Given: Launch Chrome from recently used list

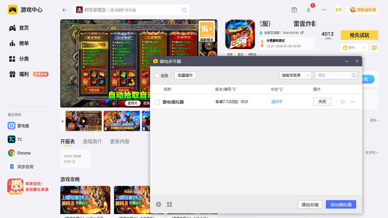Looking at the screenshot, I should click(19, 153).
